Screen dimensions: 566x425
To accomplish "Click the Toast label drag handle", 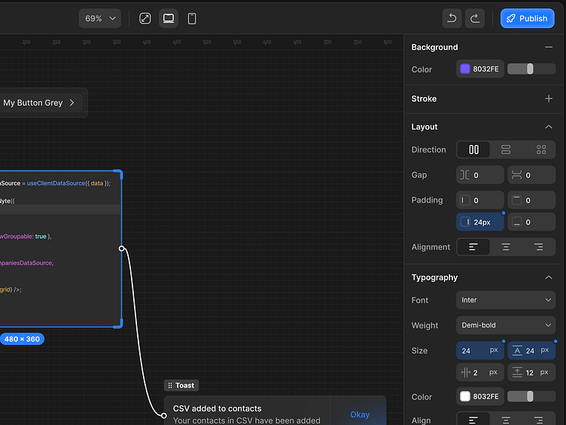I will tap(170, 385).
